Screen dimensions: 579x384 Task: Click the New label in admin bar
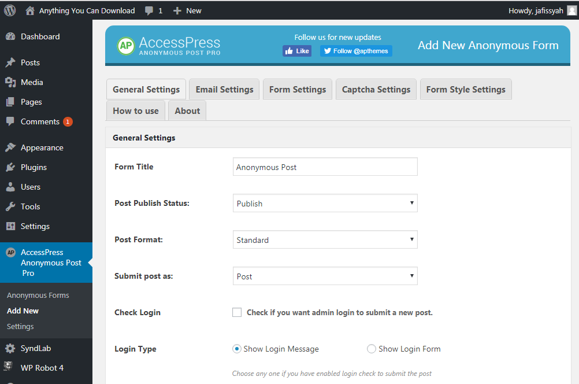194,11
